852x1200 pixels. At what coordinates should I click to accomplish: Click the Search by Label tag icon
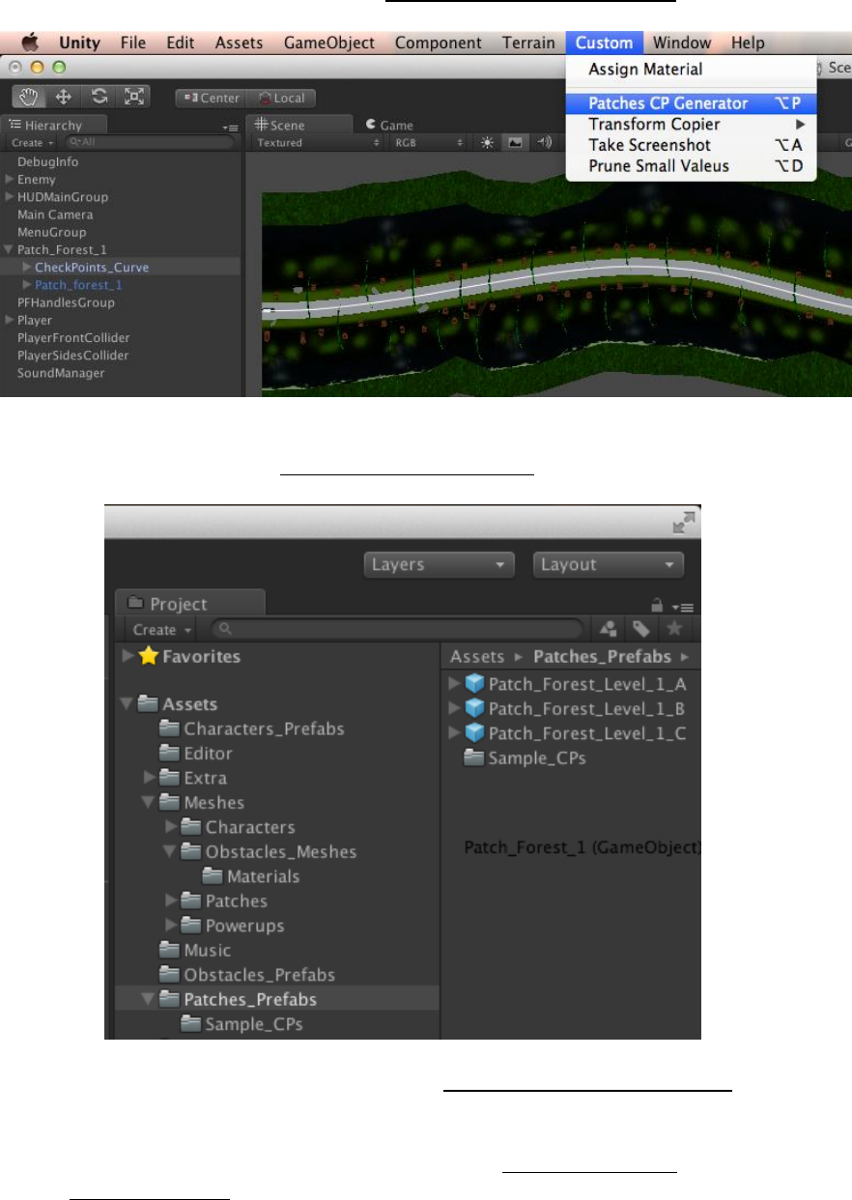click(640, 629)
